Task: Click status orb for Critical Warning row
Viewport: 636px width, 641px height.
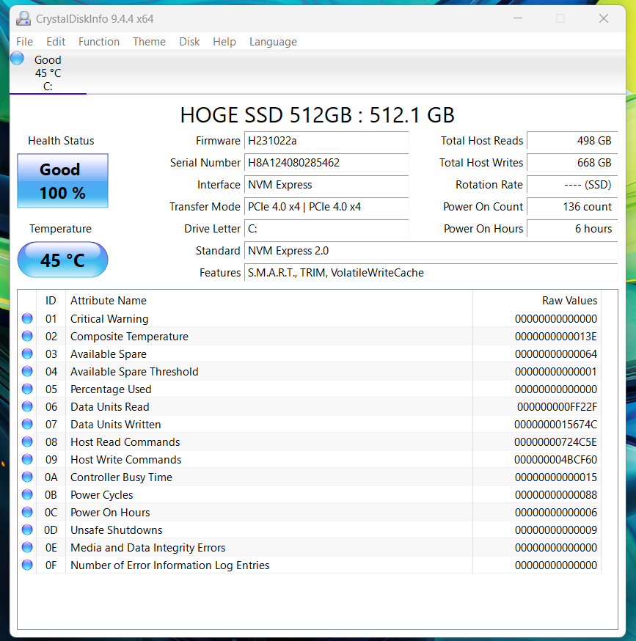Action: point(27,318)
